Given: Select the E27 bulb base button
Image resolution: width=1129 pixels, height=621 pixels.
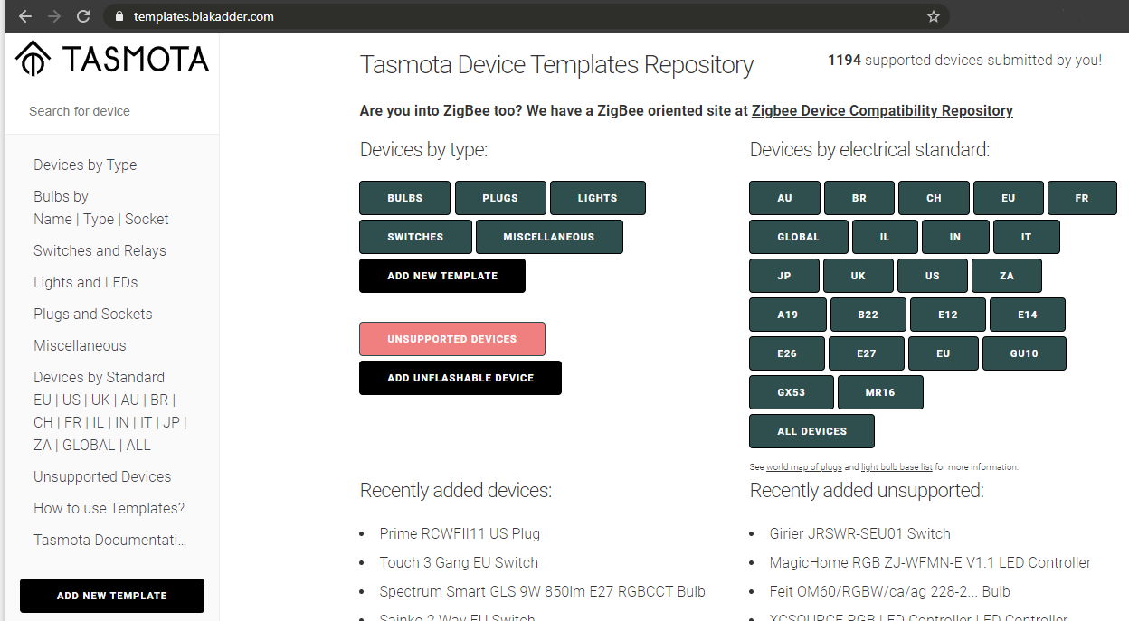Looking at the screenshot, I should tap(867, 353).
